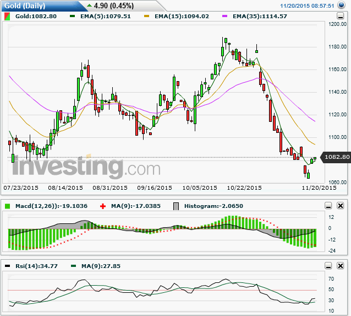Click the 07/23/2015 date axis label
The width and height of the screenshot is (351, 316).
pos(21,188)
